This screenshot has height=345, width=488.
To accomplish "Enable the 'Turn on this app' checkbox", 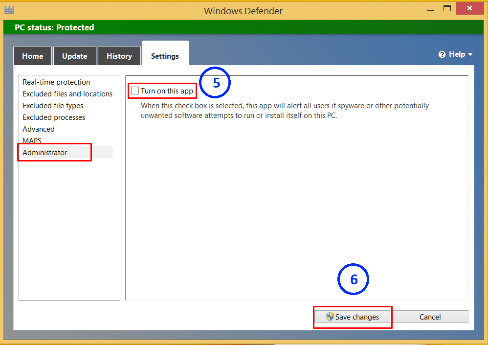I will coord(135,91).
